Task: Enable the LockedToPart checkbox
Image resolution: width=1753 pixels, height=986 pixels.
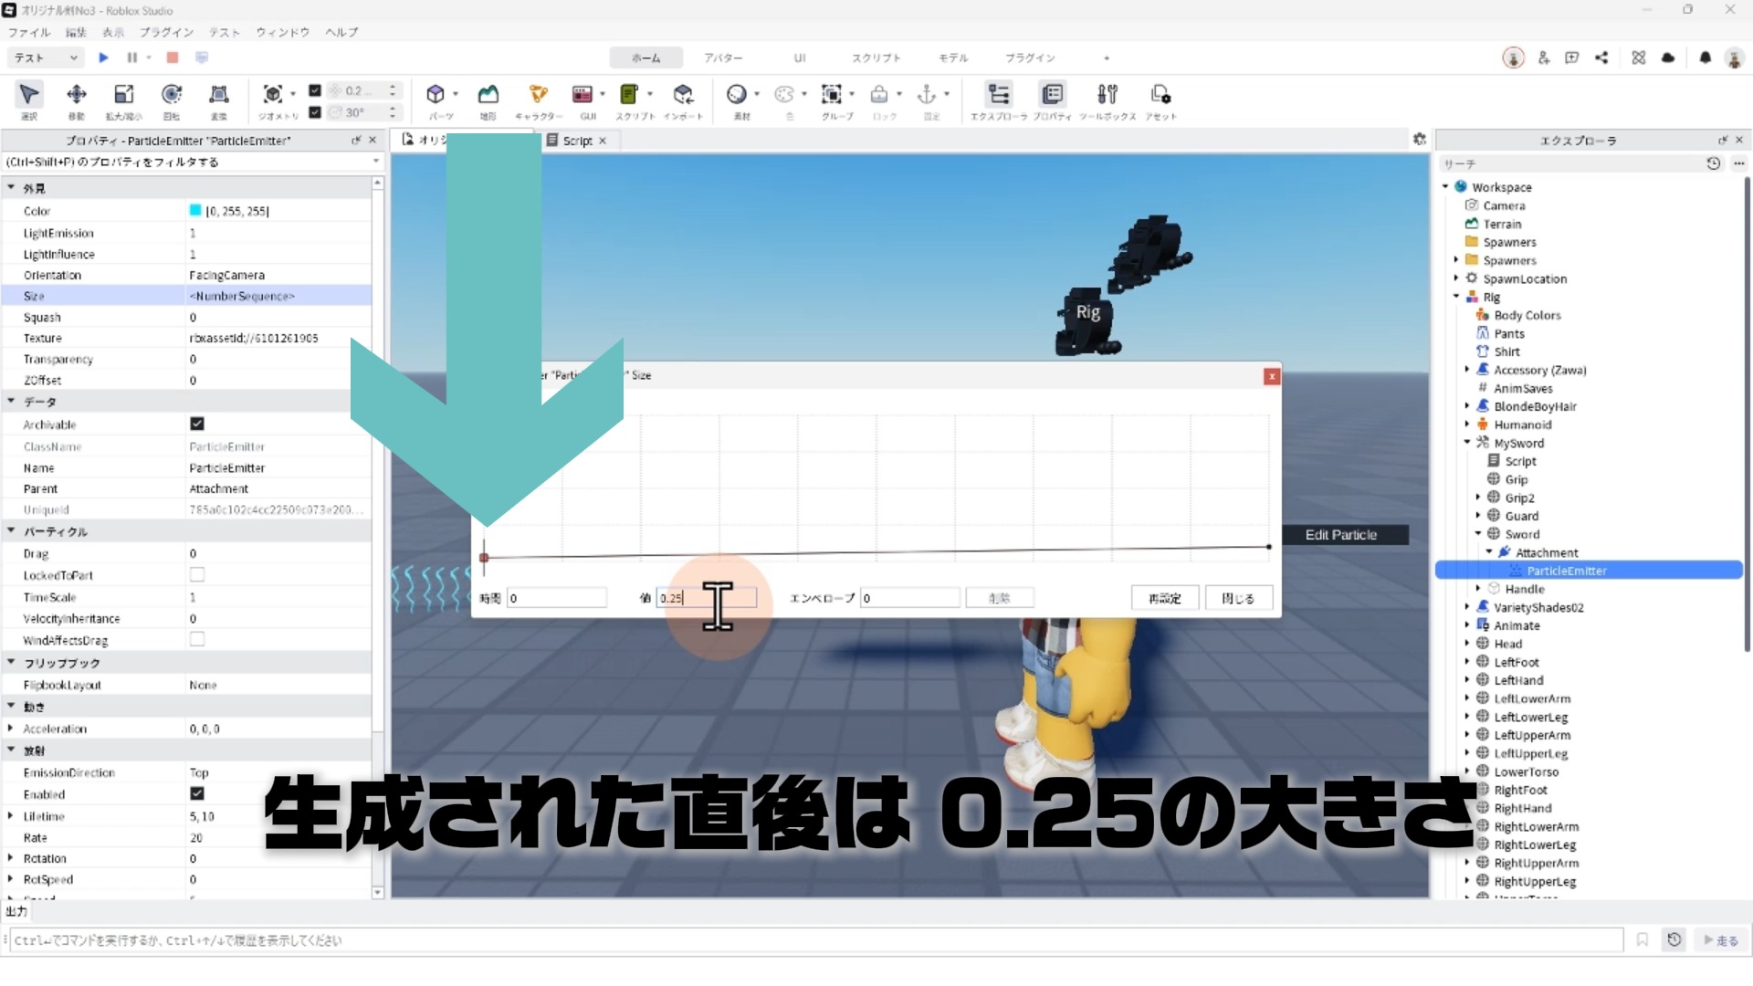Action: click(197, 574)
